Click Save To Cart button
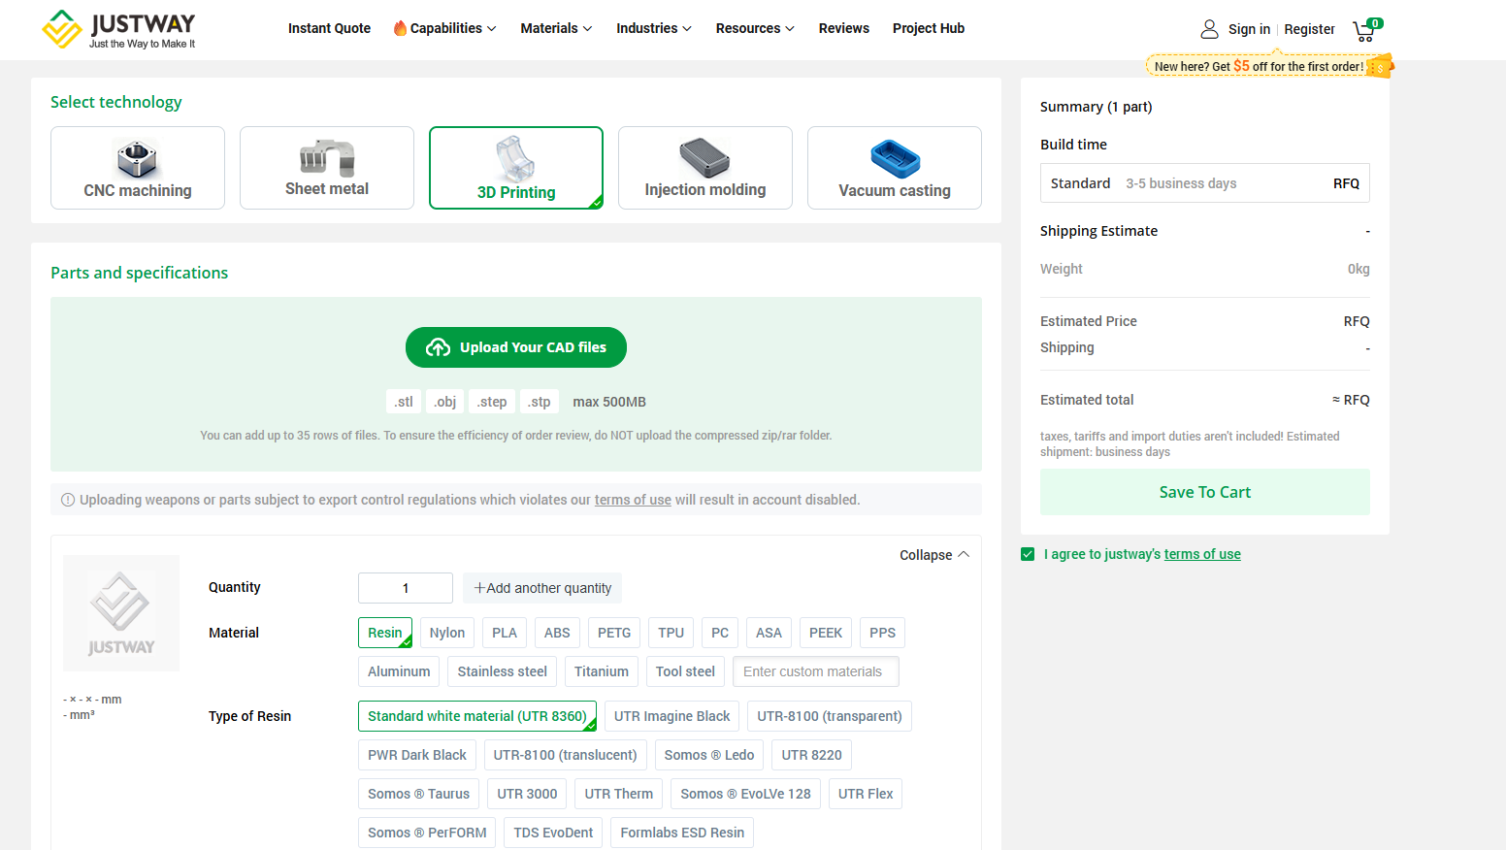Screen dimensions: 1506x850 1205,492
